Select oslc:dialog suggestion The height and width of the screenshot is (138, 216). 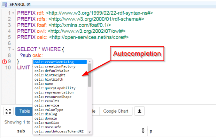point(60,114)
